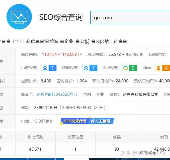Open the 苏ICP备15042526号-5 record link
The width and height of the screenshot is (170, 160).
pyautogui.click(x=57, y=94)
